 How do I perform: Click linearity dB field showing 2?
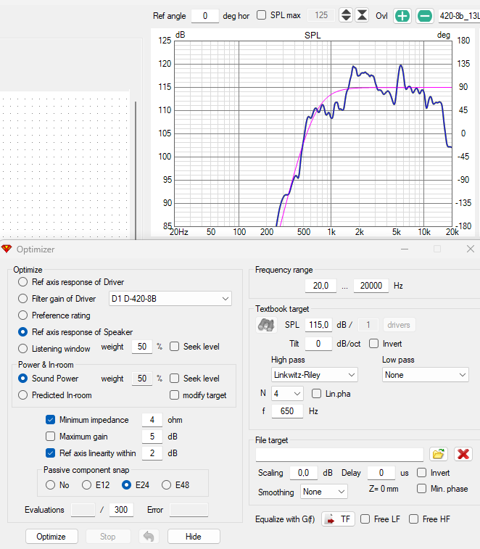(x=152, y=453)
